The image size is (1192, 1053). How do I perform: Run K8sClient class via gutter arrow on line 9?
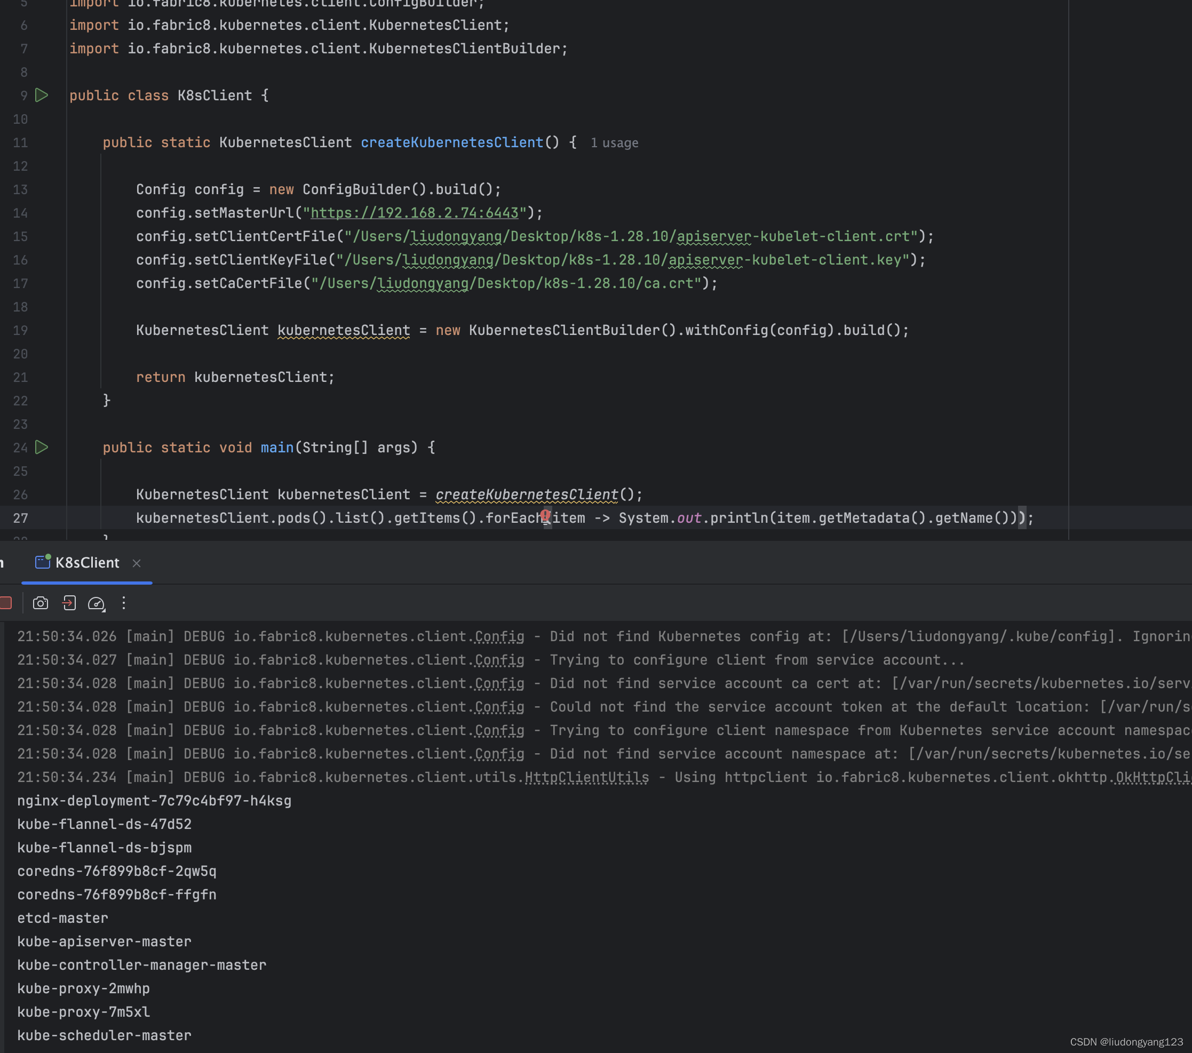(x=42, y=95)
